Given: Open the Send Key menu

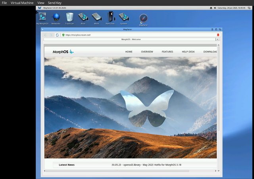Looking at the screenshot, I should point(55,3).
